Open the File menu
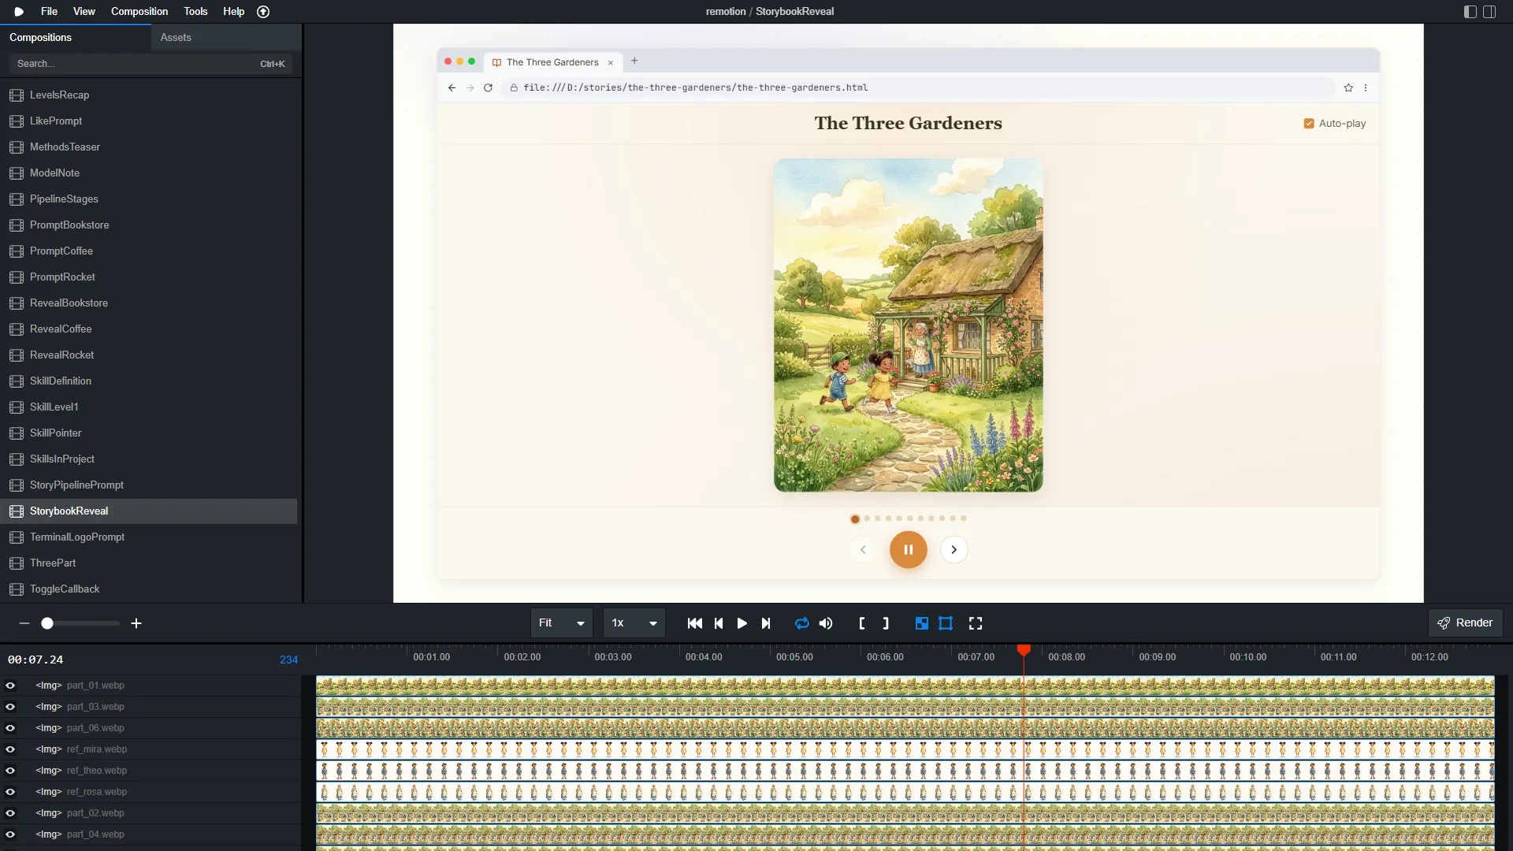 point(49,12)
